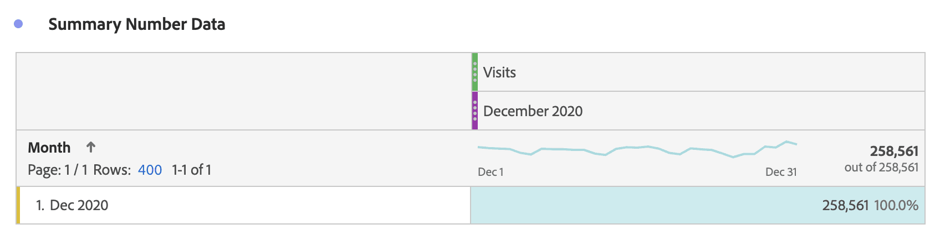Screen dimensions: 940x240
Task: Select the Visits metric header
Action: 499,72
